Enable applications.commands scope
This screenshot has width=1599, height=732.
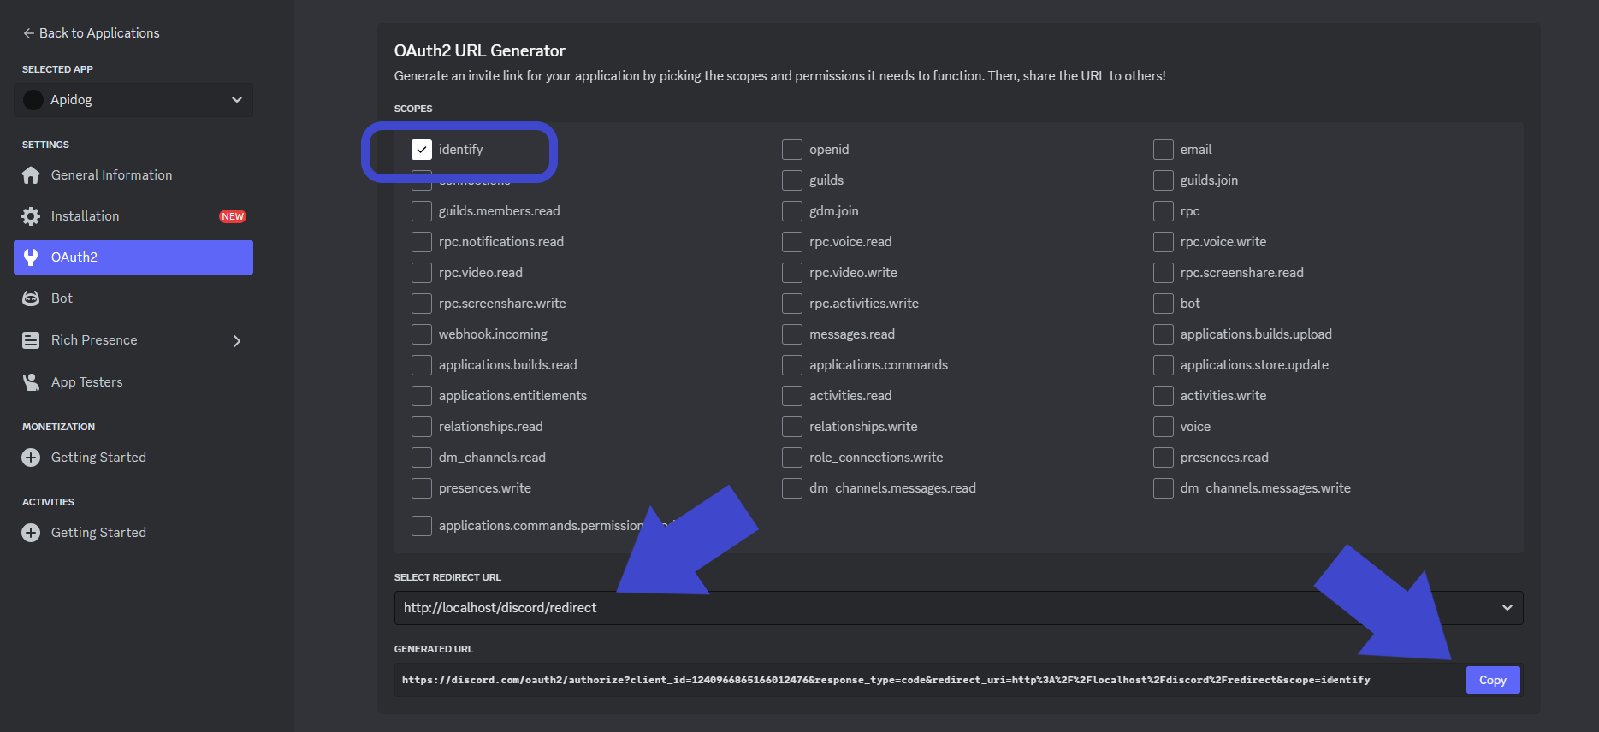(792, 365)
